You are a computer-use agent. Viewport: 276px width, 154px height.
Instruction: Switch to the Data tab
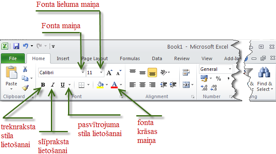coord(157,58)
